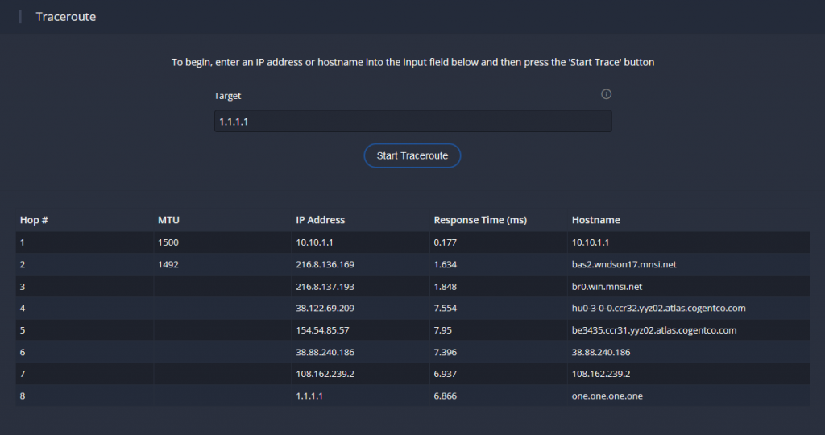
Task: Select response time 7.554 in hop 4
Action: [x=445, y=309]
